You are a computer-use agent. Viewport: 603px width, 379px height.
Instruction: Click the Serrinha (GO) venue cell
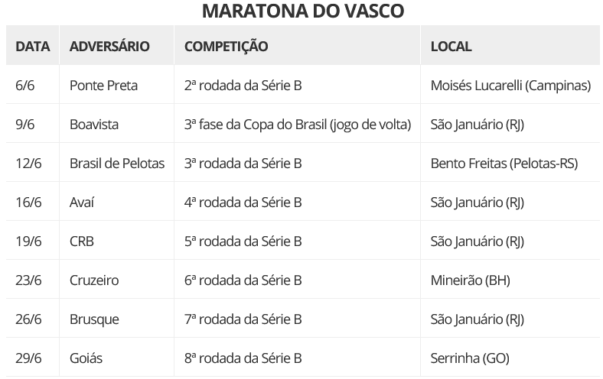[x=470, y=358]
